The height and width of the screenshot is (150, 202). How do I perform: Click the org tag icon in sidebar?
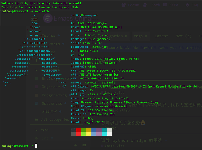click(36, 138)
